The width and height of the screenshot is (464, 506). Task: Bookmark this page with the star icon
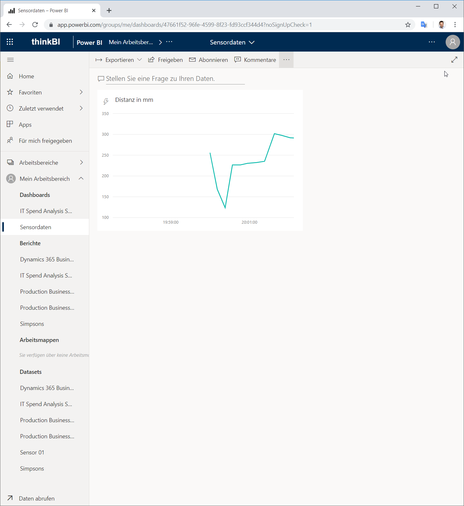408,25
